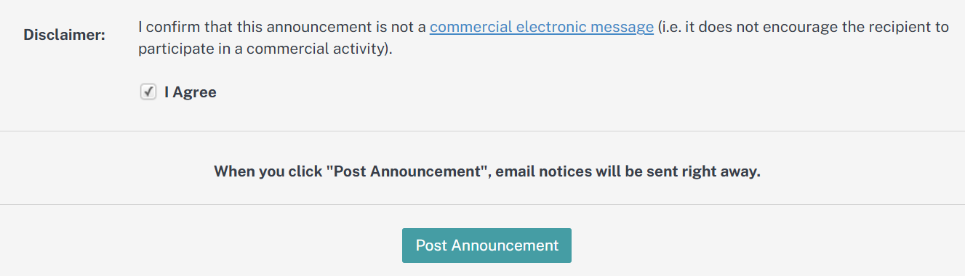The width and height of the screenshot is (965, 276).
Task: Tick the I Agree checkbox
Action: point(148,92)
